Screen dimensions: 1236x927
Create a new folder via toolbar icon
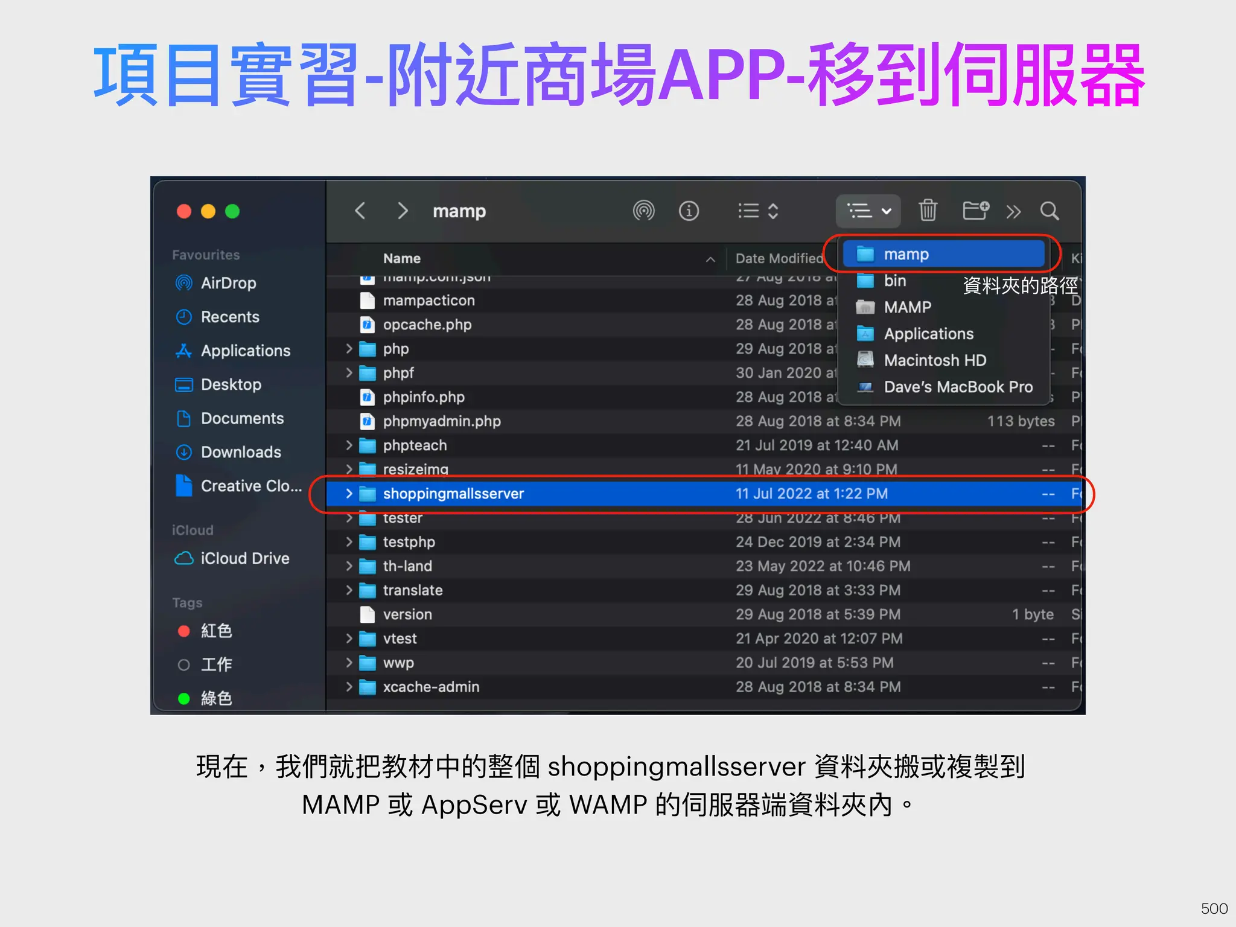click(x=975, y=211)
